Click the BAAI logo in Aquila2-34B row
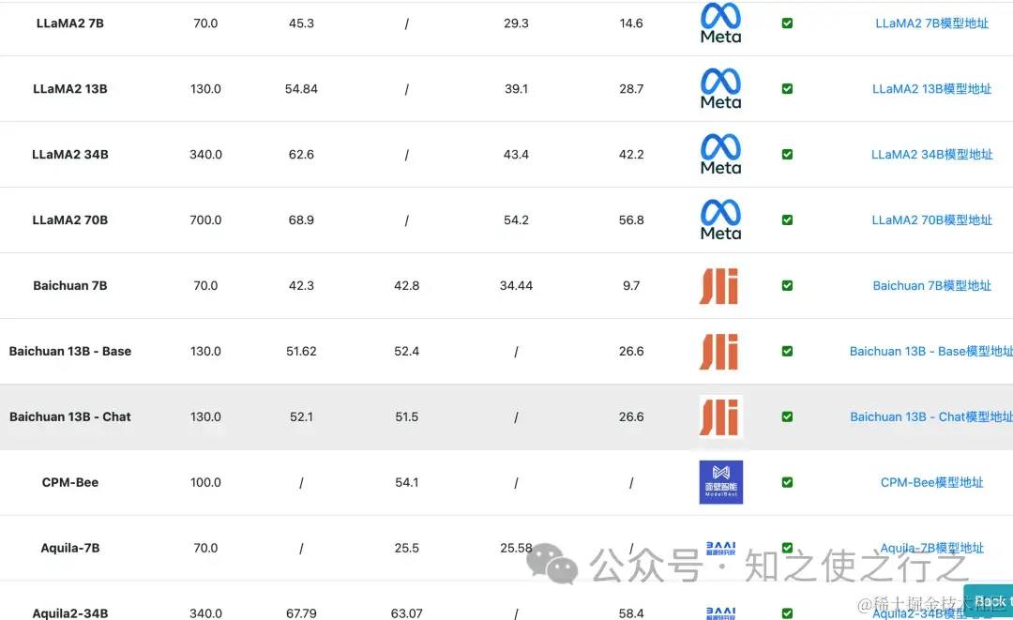 click(721, 612)
